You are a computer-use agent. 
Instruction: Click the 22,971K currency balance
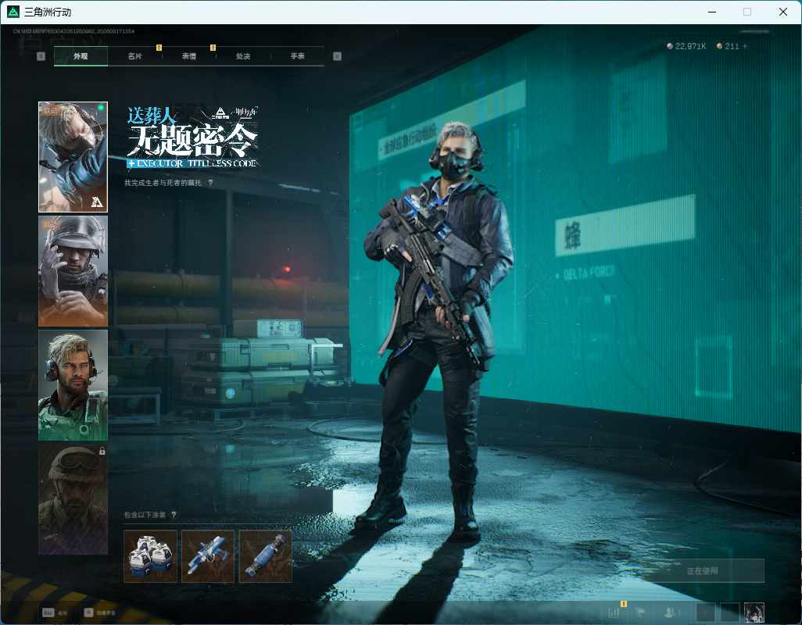[686, 46]
